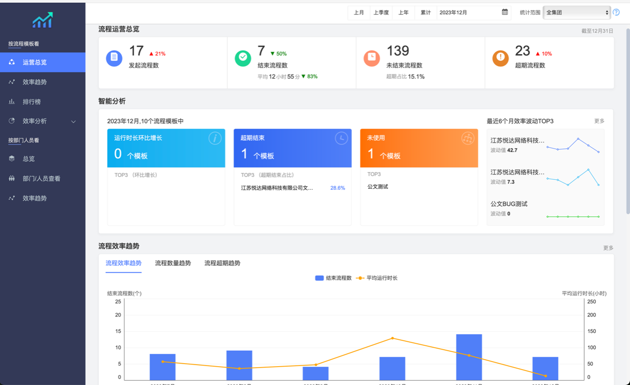This screenshot has height=385, width=630.
Task: Click the calendar icon beside 2023年12月
Action: click(x=504, y=12)
